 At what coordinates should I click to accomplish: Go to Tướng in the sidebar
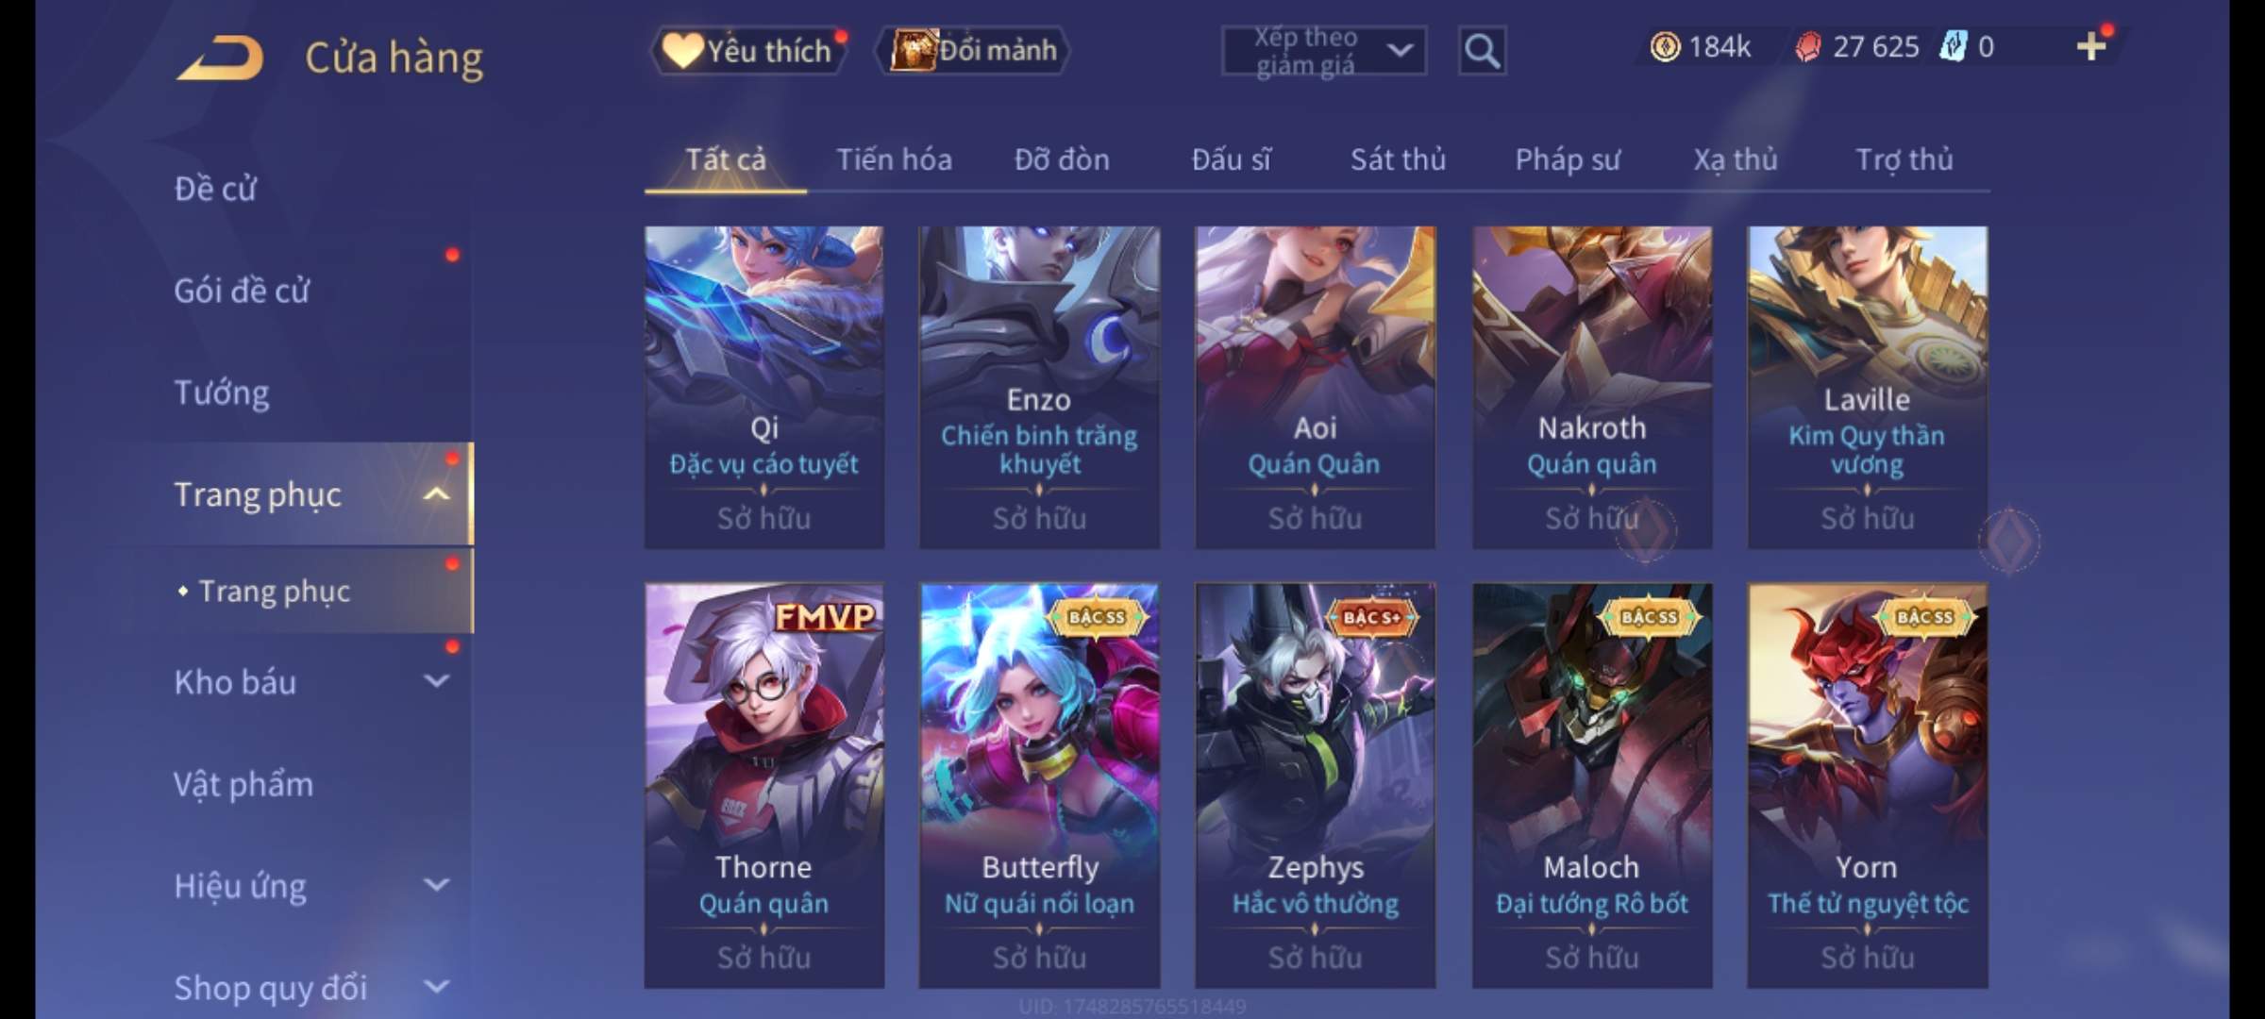coord(222,393)
